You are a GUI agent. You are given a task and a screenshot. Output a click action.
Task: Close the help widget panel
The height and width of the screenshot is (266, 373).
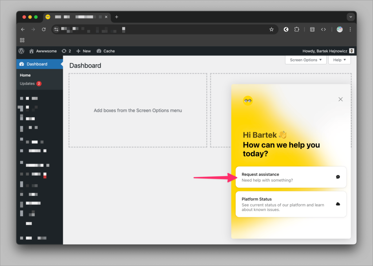340,99
